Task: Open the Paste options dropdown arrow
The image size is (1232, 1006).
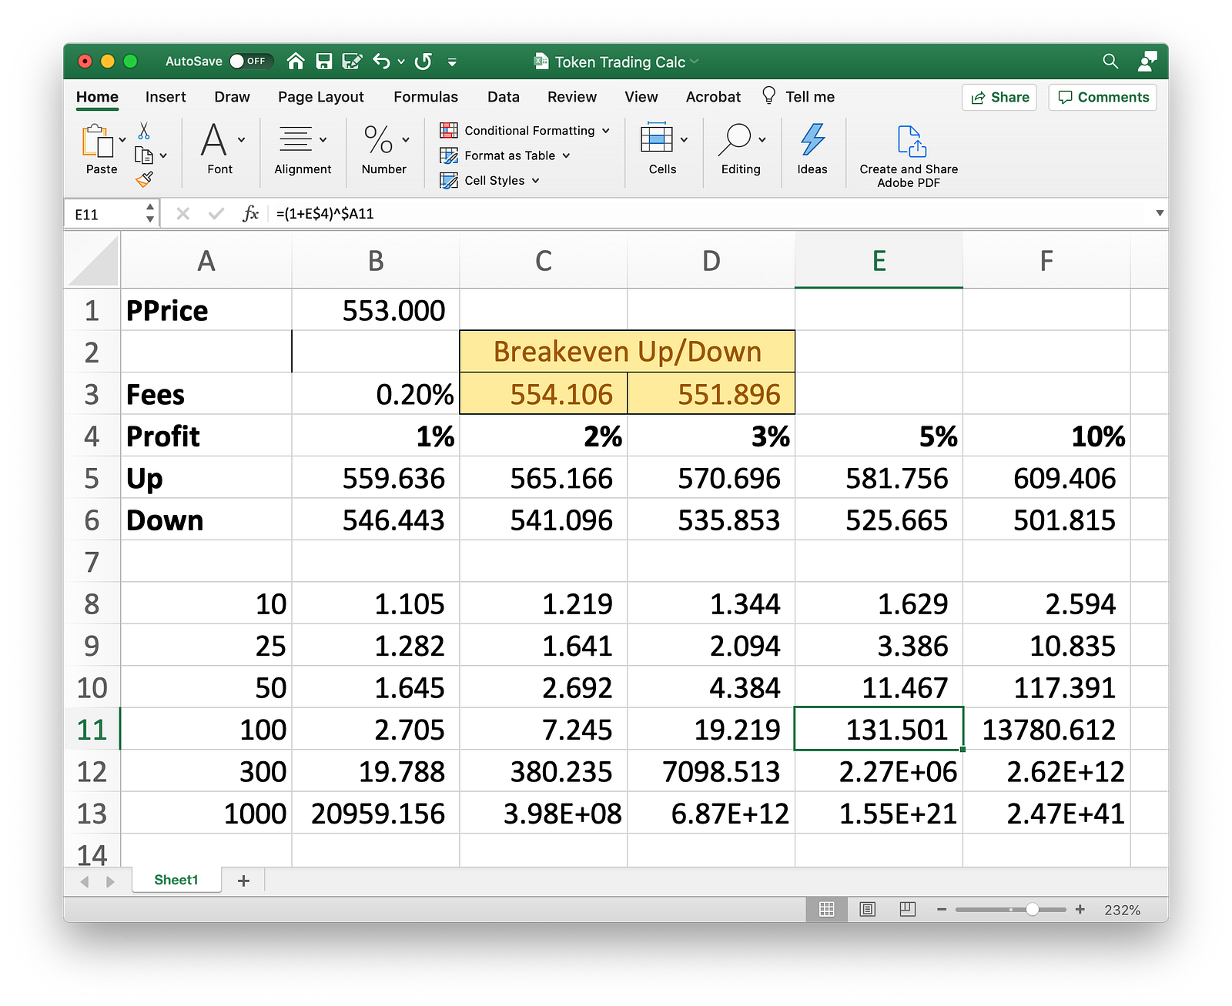Action: pyautogui.click(x=122, y=140)
